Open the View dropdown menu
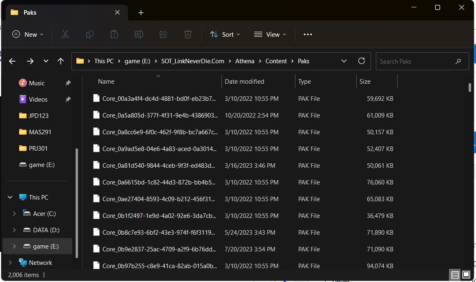Viewport: 476px width, 282px height. click(x=270, y=34)
